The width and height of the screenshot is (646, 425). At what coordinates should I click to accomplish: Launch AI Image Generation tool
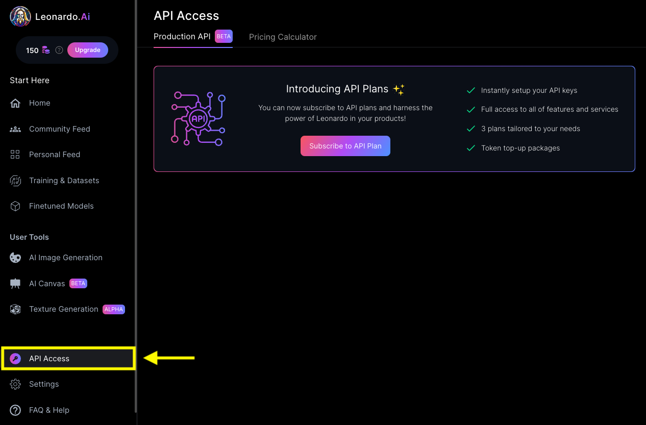click(x=66, y=258)
